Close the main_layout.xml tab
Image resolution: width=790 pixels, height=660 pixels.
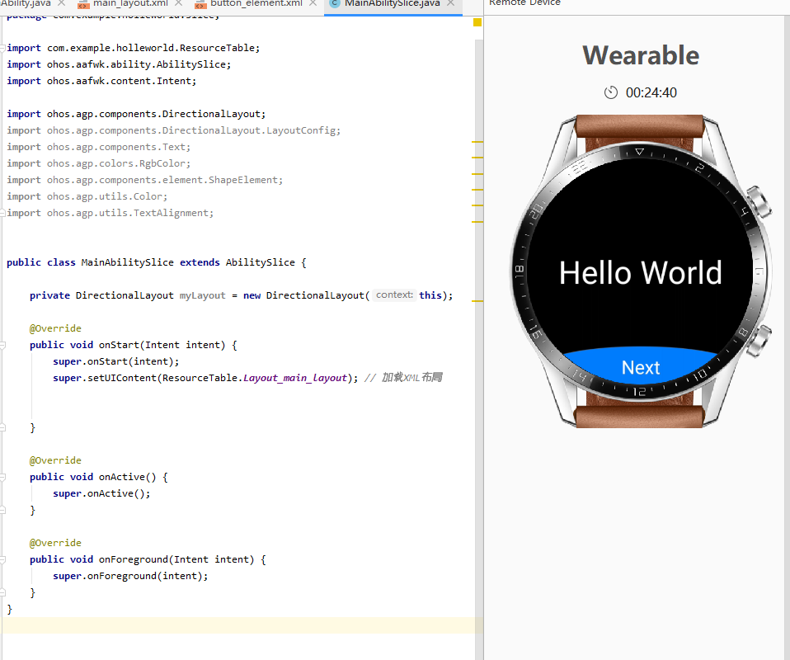click(x=178, y=3)
